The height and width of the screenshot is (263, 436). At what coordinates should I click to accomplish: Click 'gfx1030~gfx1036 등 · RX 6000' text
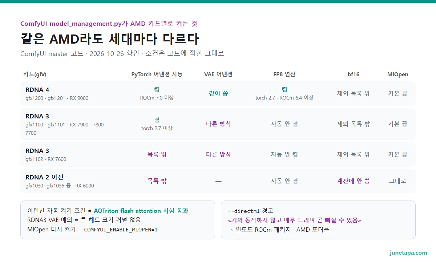click(x=60, y=186)
